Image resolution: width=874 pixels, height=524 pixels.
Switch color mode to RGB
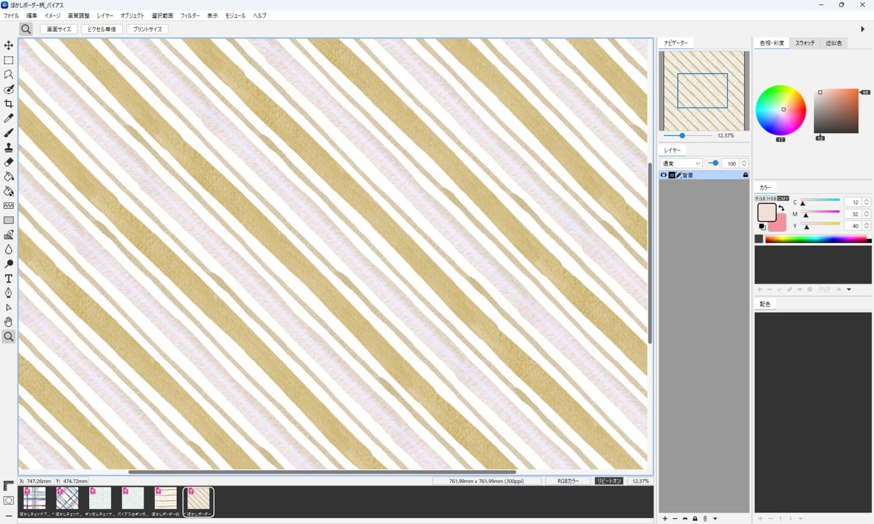click(x=760, y=198)
